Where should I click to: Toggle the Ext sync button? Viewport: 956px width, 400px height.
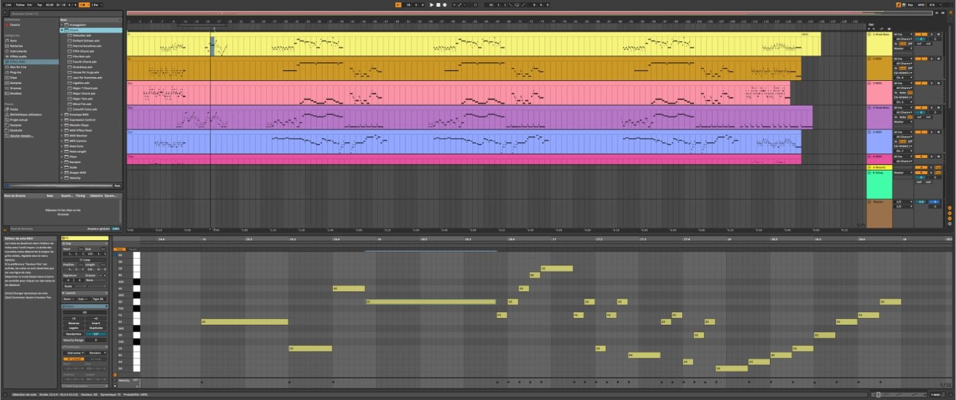click(30, 4)
